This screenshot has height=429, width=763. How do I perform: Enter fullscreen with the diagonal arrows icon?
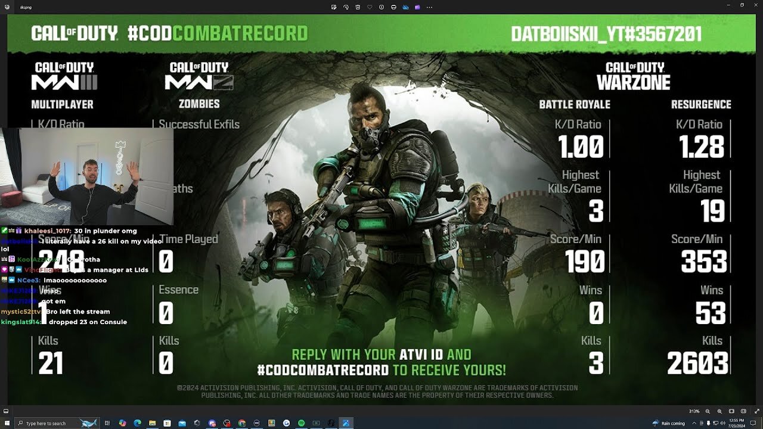tap(756, 411)
